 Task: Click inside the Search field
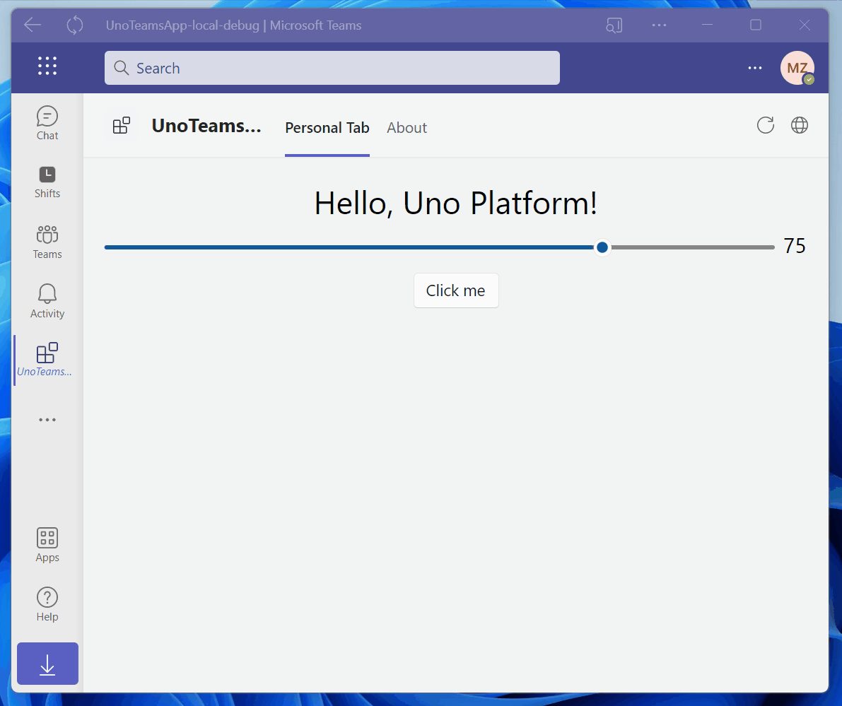[x=332, y=68]
